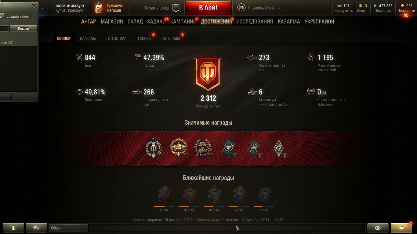Expand the account dropdown arrow at top left

tap(43, 8)
